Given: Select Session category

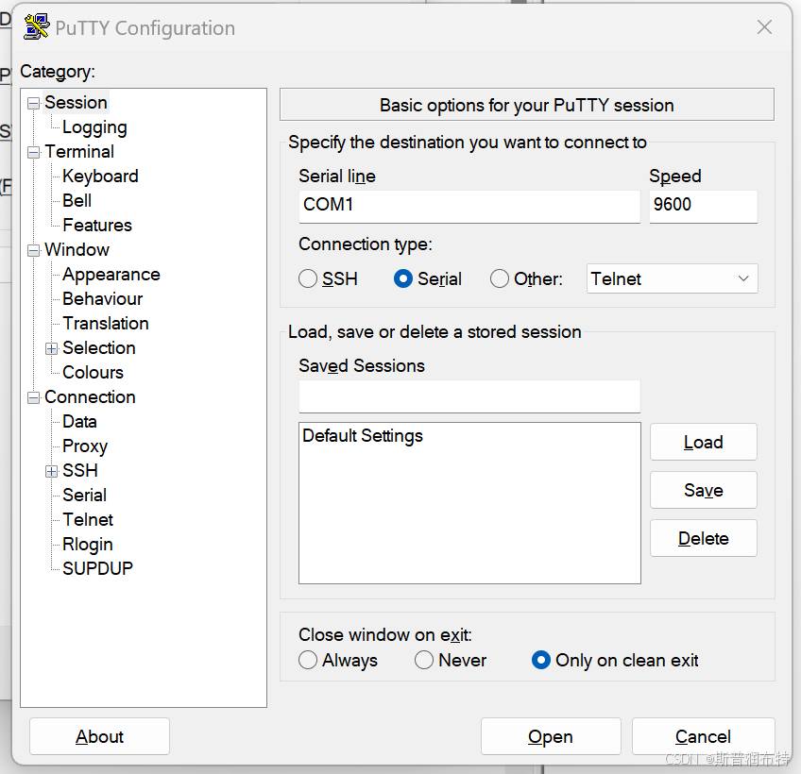Looking at the screenshot, I should (76, 103).
